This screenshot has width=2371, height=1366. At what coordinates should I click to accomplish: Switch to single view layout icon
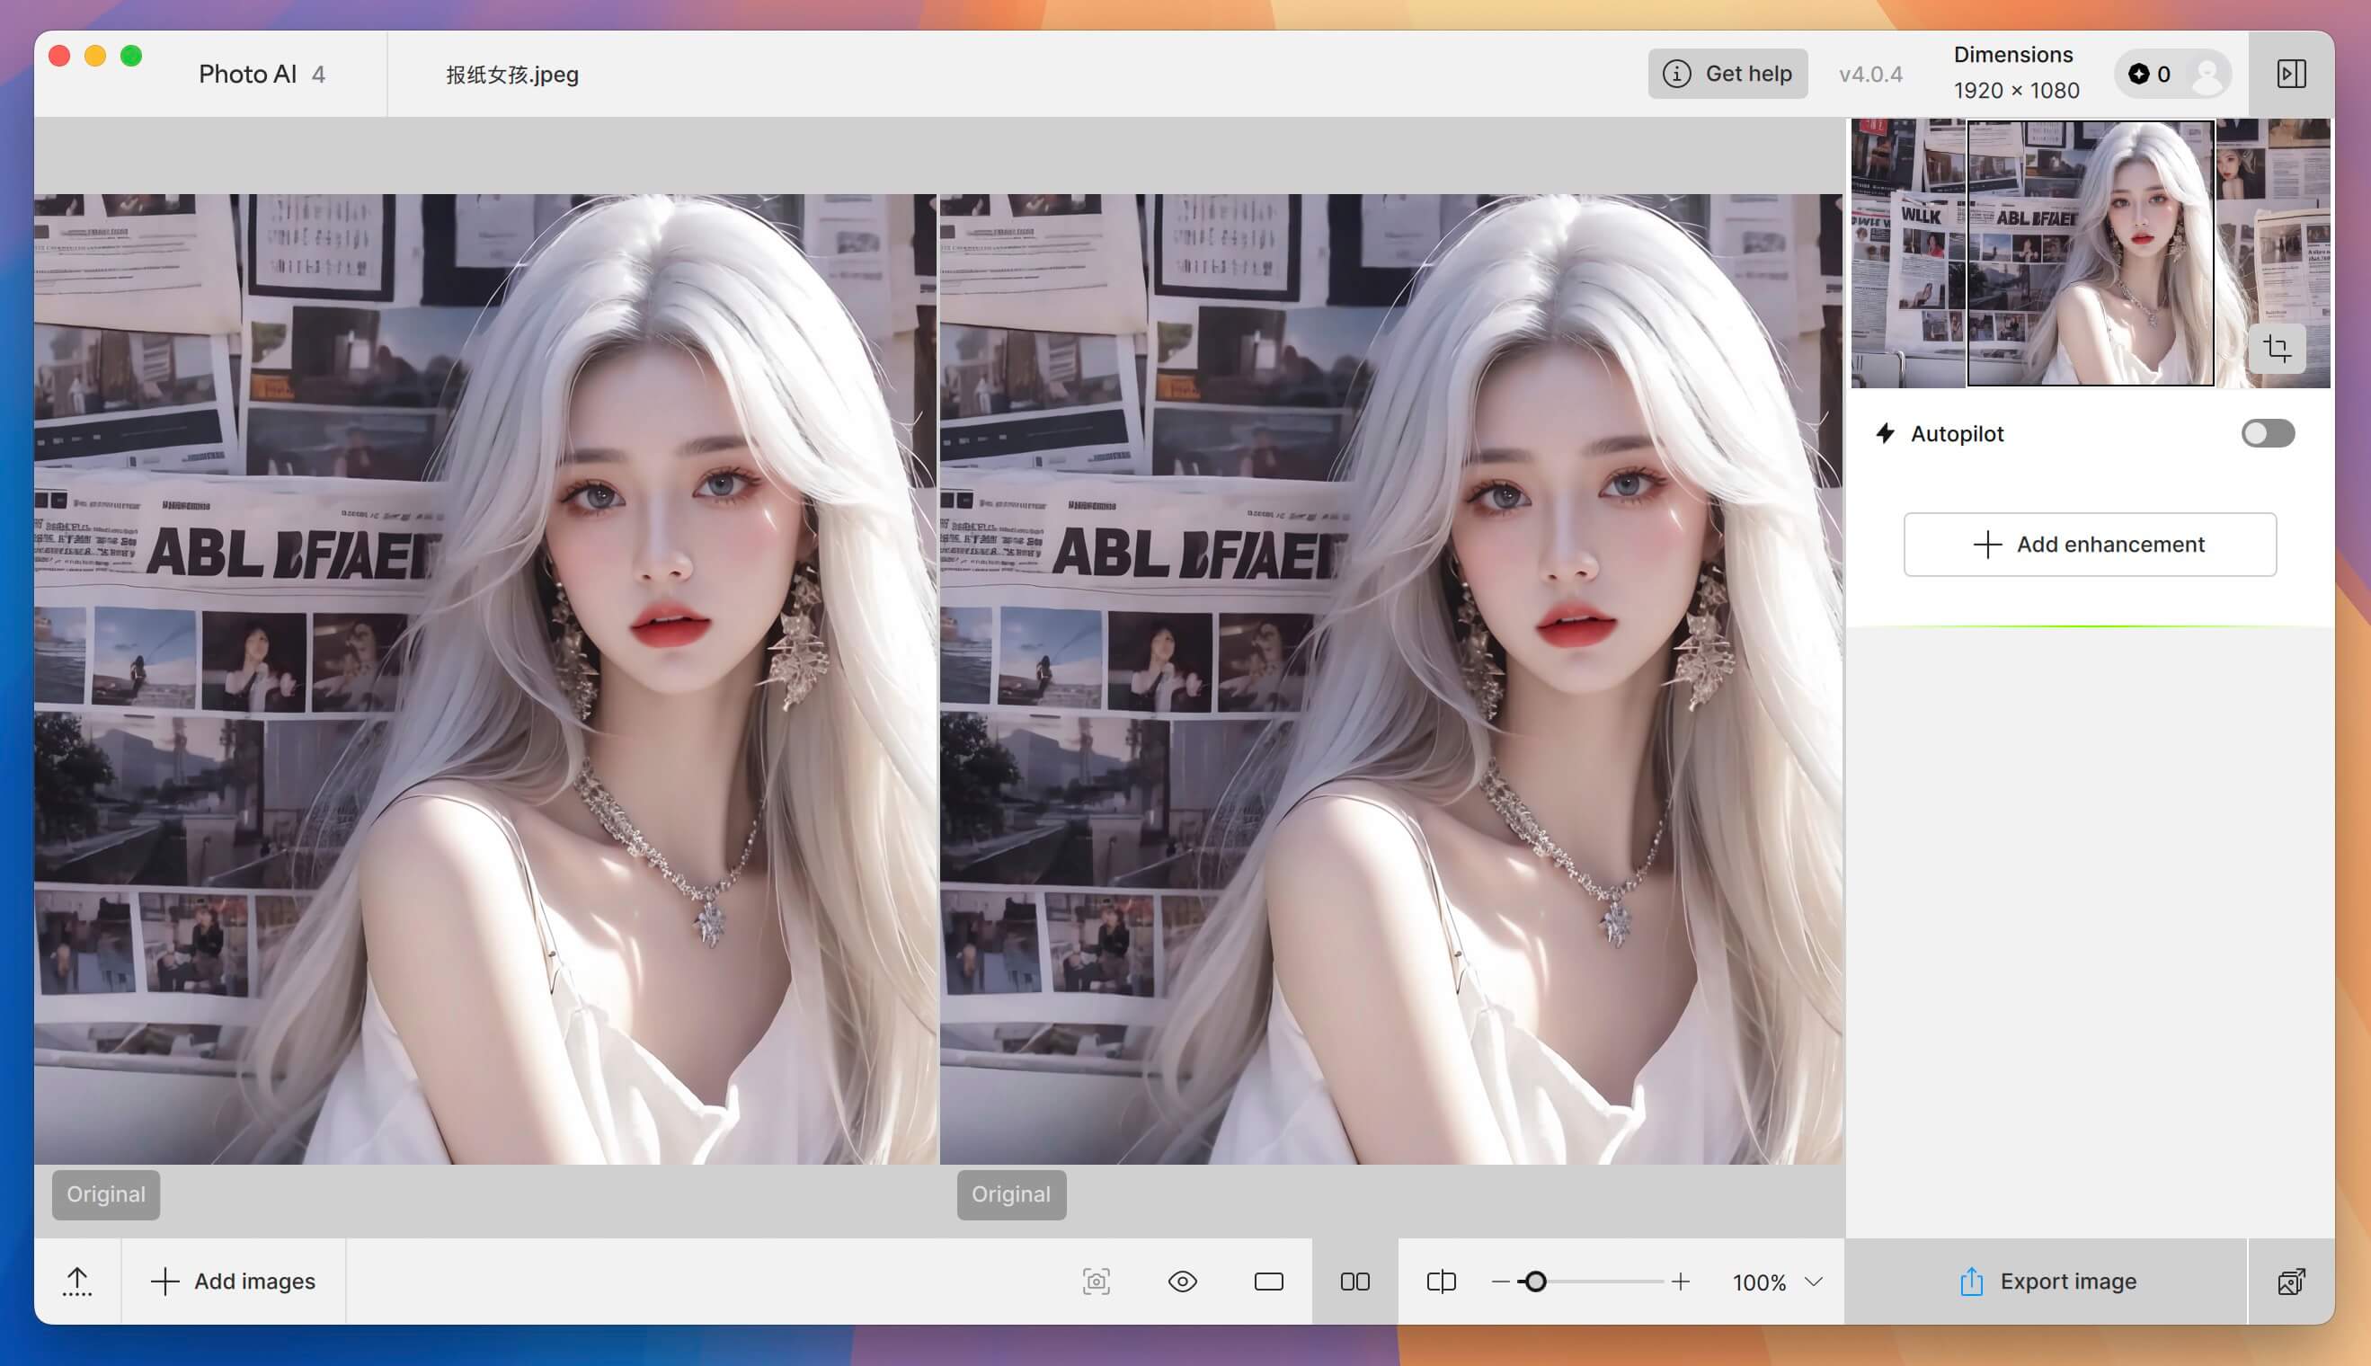coord(1268,1281)
